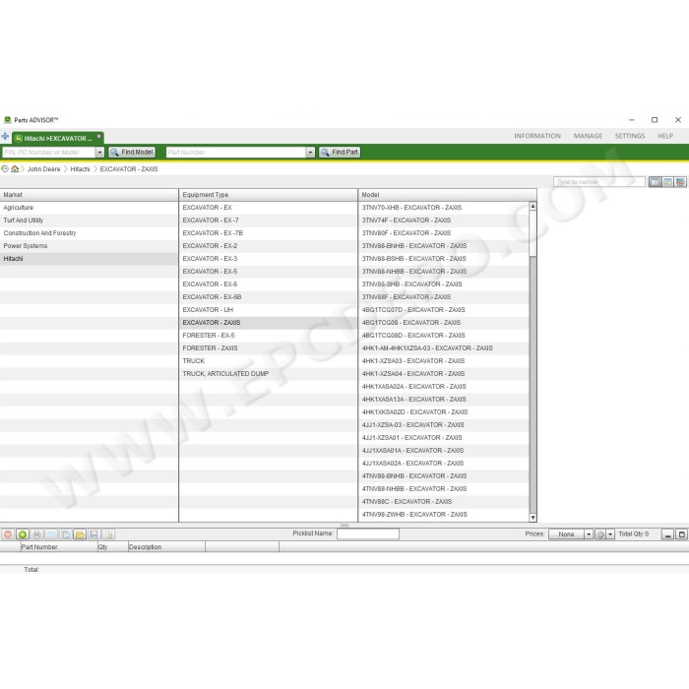This screenshot has width=689, height=689.
Task: Click the prices settings gear icon
Action: 599,534
